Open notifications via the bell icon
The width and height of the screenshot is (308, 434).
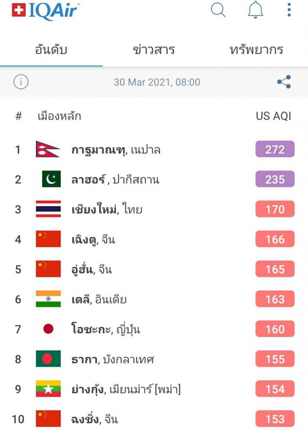point(255,10)
